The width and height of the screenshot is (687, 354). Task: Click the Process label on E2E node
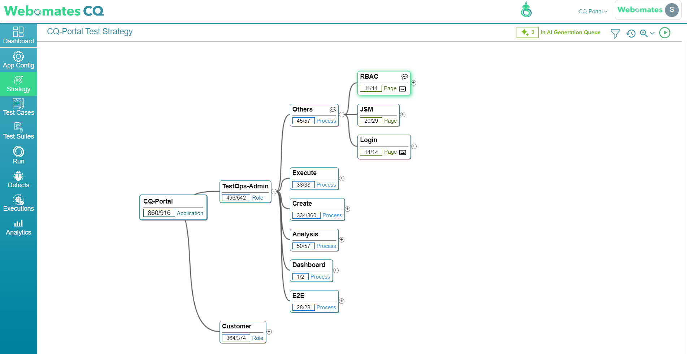coord(326,307)
